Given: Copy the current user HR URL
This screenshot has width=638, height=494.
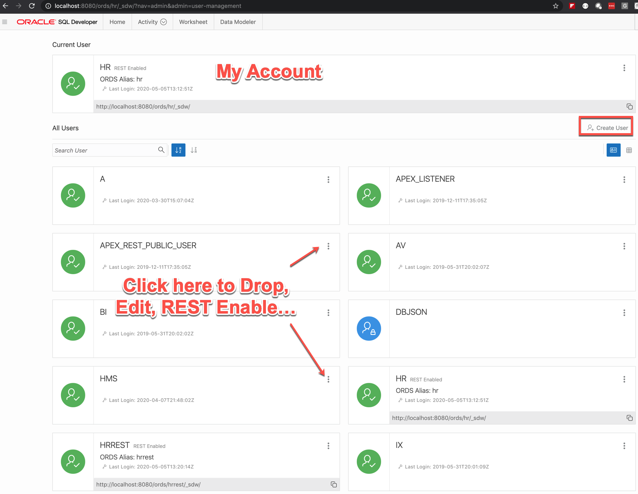Looking at the screenshot, I should point(629,106).
